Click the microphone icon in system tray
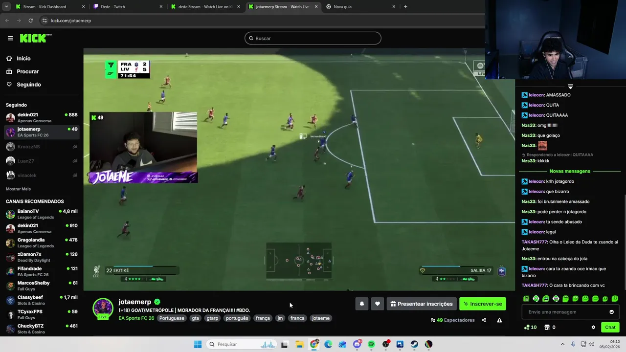This screenshot has height=352, width=626. pyautogui.click(x=573, y=344)
